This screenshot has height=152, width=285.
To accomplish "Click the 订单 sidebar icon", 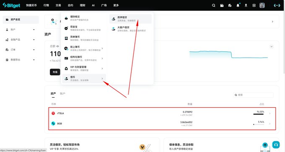I will pyautogui.click(x=7, y=50).
